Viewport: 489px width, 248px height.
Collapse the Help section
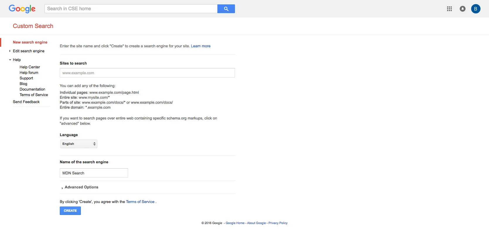coord(10,60)
